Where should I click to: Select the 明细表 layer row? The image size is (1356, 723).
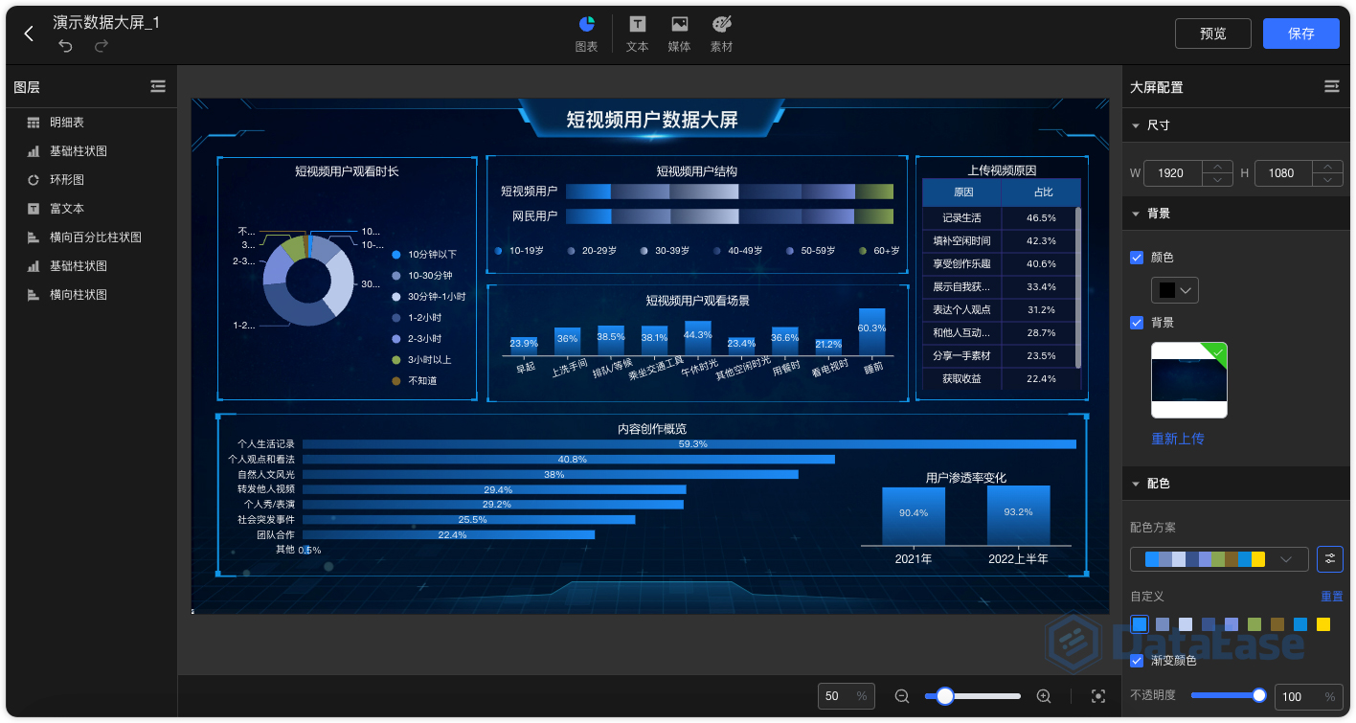[92, 123]
